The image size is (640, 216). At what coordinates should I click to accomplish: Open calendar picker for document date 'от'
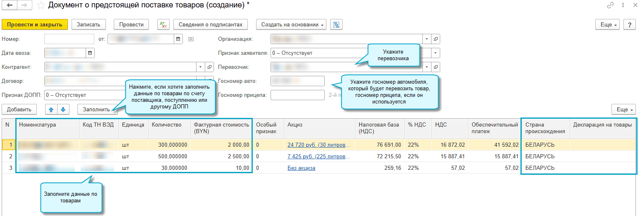click(x=178, y=39)
